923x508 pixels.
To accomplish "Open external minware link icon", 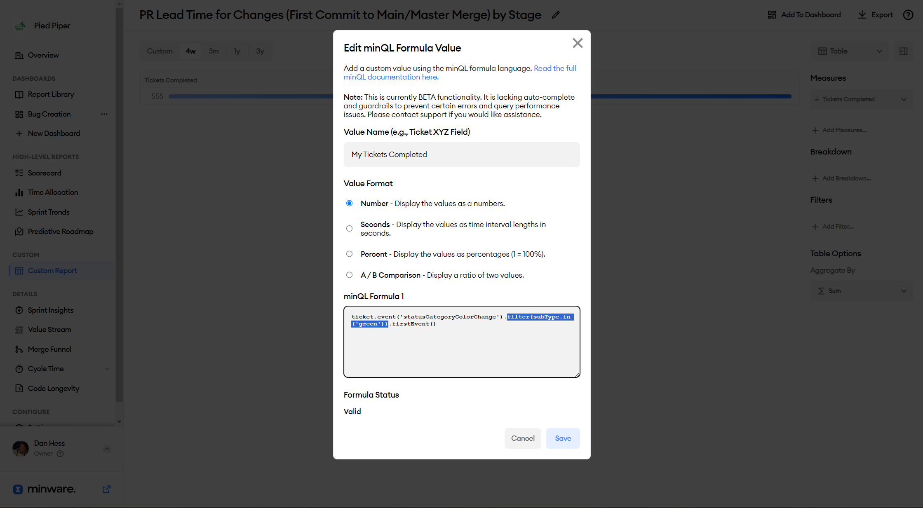I will point(106,489).
